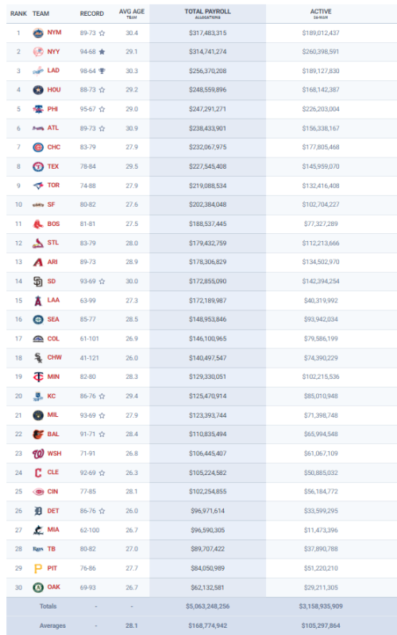The image size is (397, 635).
Task: Click the Oakland Athletics logo
Action: pos(38,587)
